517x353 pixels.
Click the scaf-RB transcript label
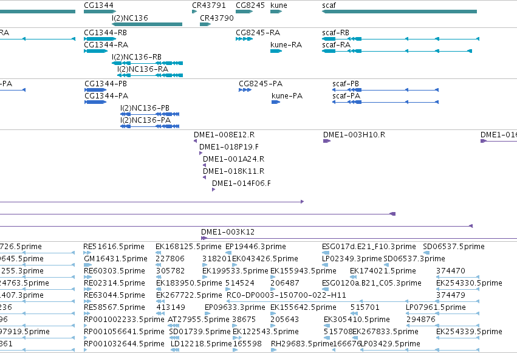[x=335, y=33]
